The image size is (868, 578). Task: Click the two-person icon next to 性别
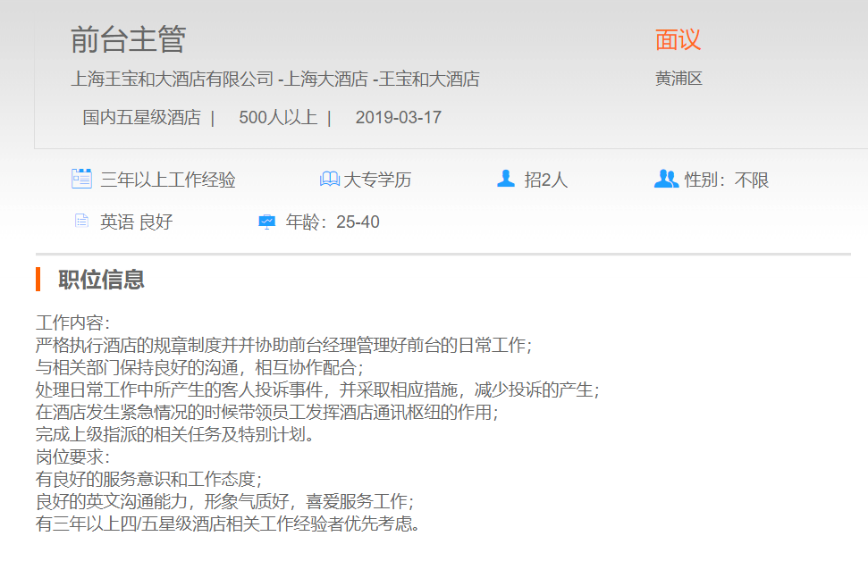tap(666, 180)
